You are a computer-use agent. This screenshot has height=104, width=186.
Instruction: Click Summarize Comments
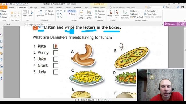(x=125, y=14)
